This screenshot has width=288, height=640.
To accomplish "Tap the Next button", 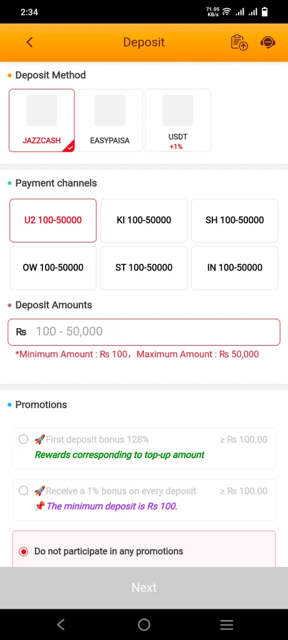I will coord(144,587).
